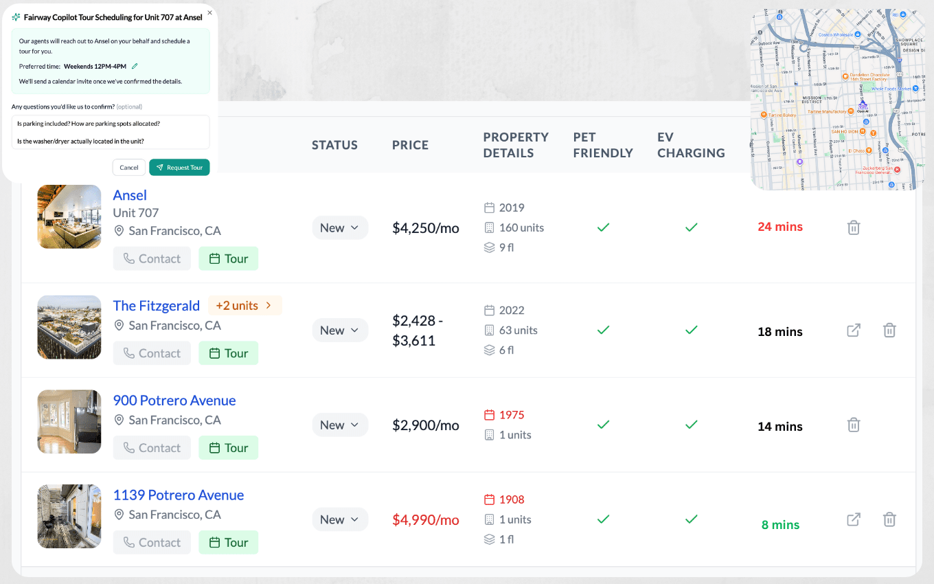
Task: Submit with the Request Tour button
Action: (179, 167)
